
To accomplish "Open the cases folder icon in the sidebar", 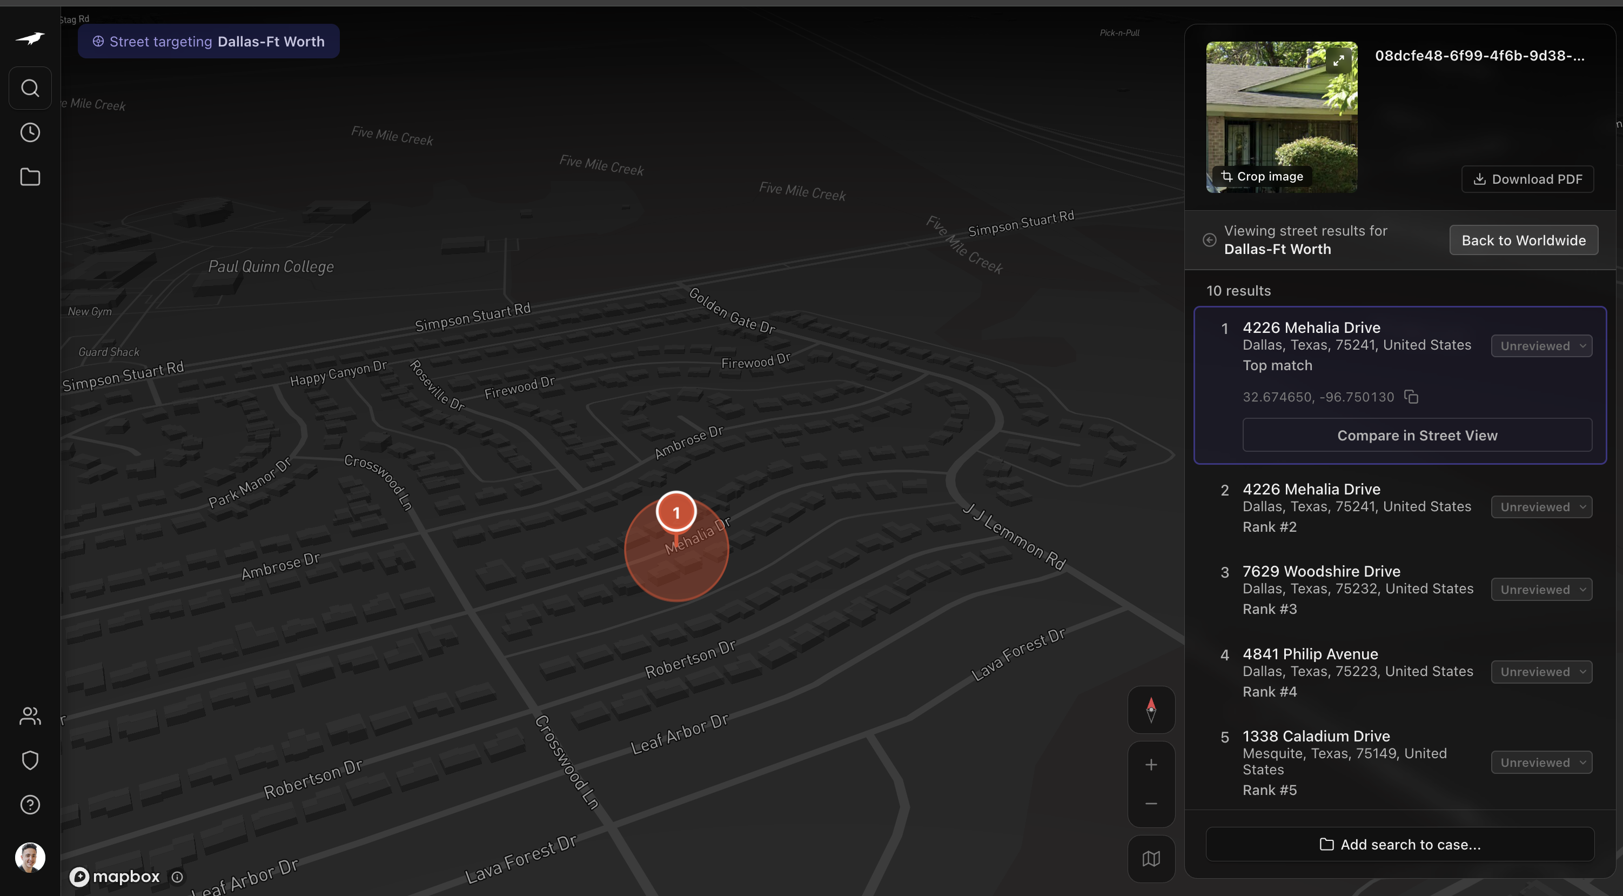I will pos(30,177).
